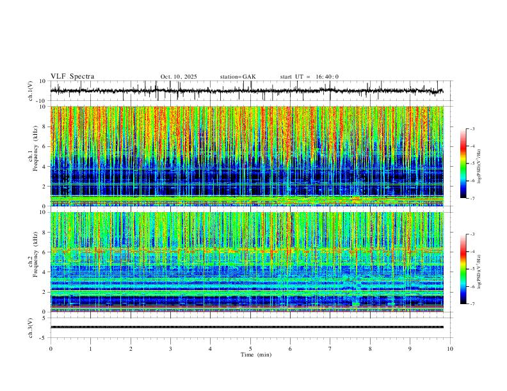
Task: Click the log(PSD) label beside ch.1 color bar
Action: [479, 167]
